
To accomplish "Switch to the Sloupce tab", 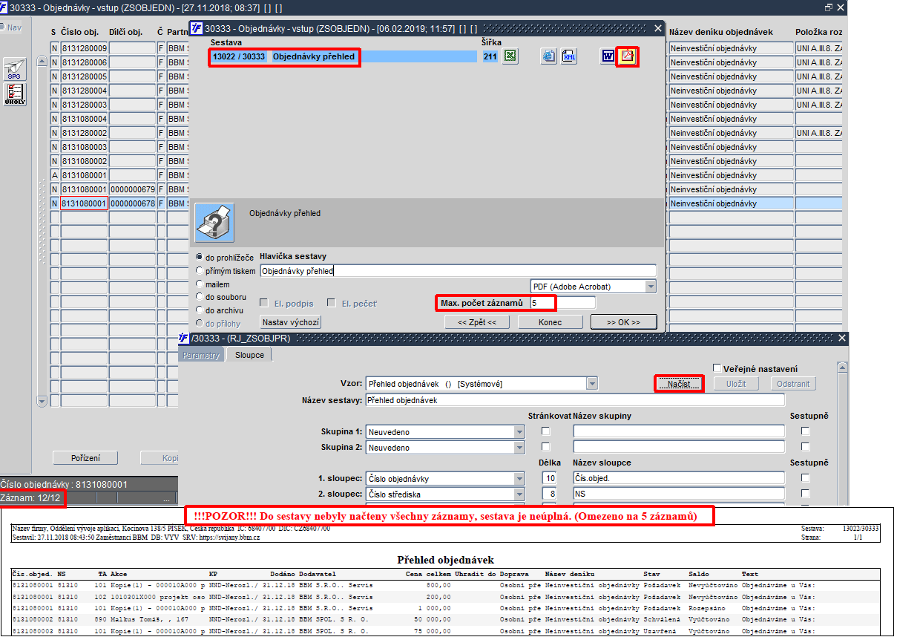I will [249, 355].
